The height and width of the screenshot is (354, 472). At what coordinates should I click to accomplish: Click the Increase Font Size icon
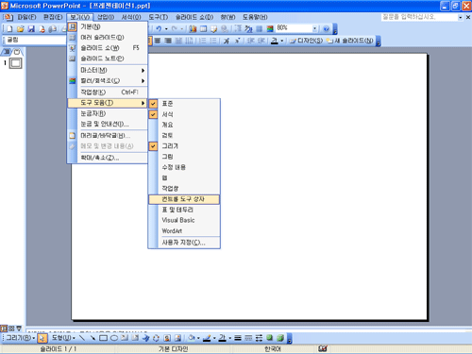227,41
